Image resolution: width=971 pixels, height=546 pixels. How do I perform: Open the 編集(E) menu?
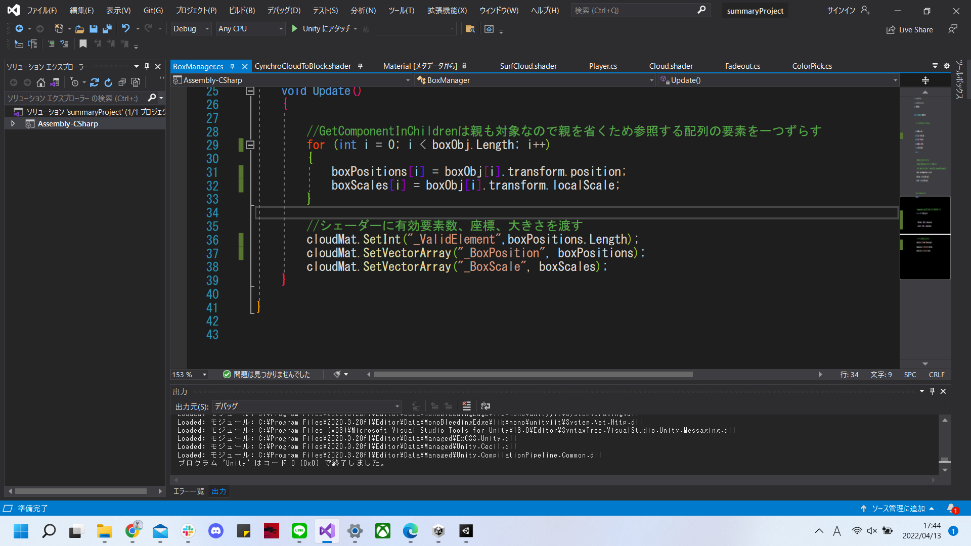tap(81, 10)
